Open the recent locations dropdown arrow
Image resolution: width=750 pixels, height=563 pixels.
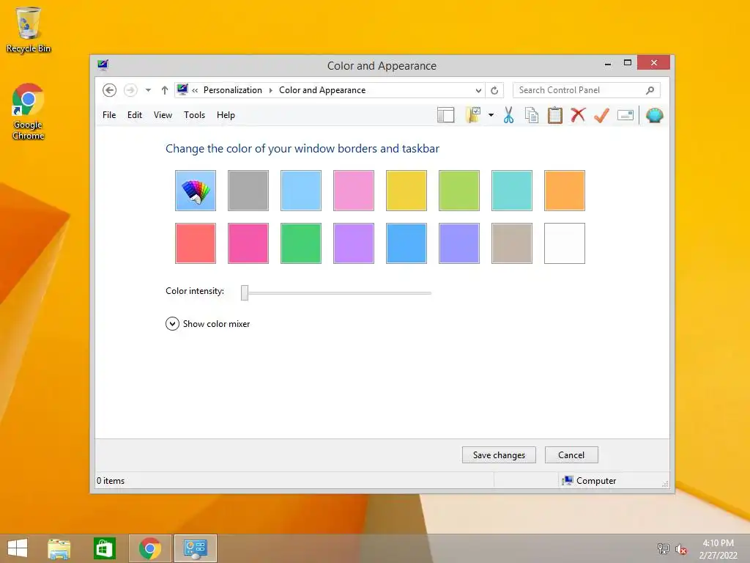pyautogui.click(x=148, y=90)
